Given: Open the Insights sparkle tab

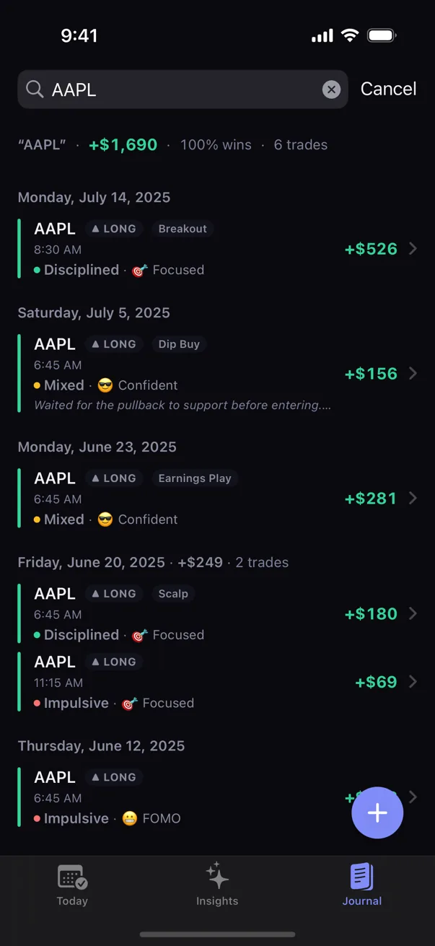Looking at the screenshot, I should (x=217, y=877).
